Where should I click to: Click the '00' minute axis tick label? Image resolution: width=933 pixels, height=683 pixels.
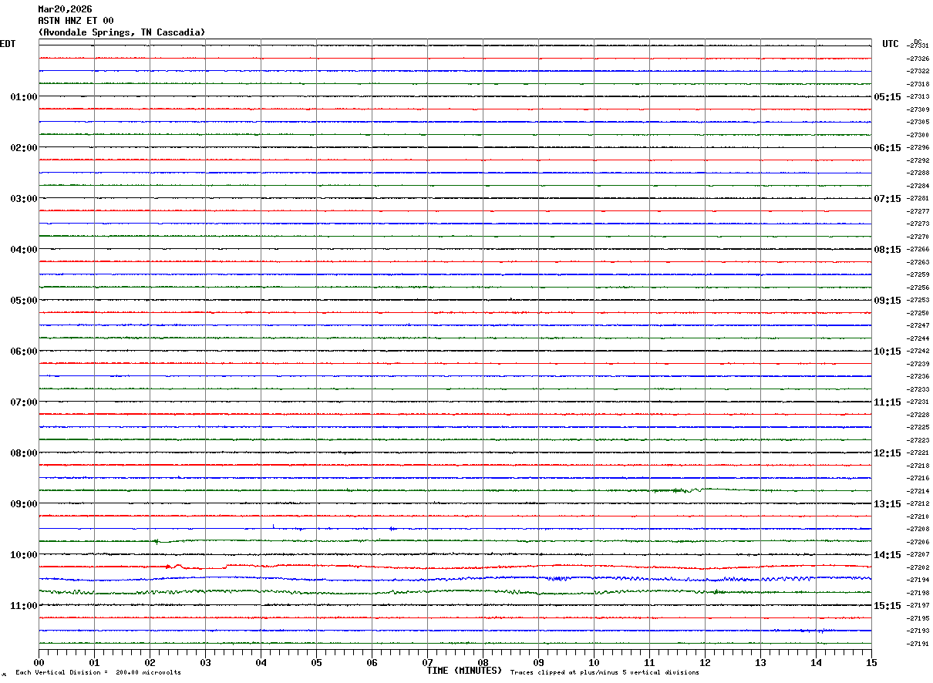(39, 663)
